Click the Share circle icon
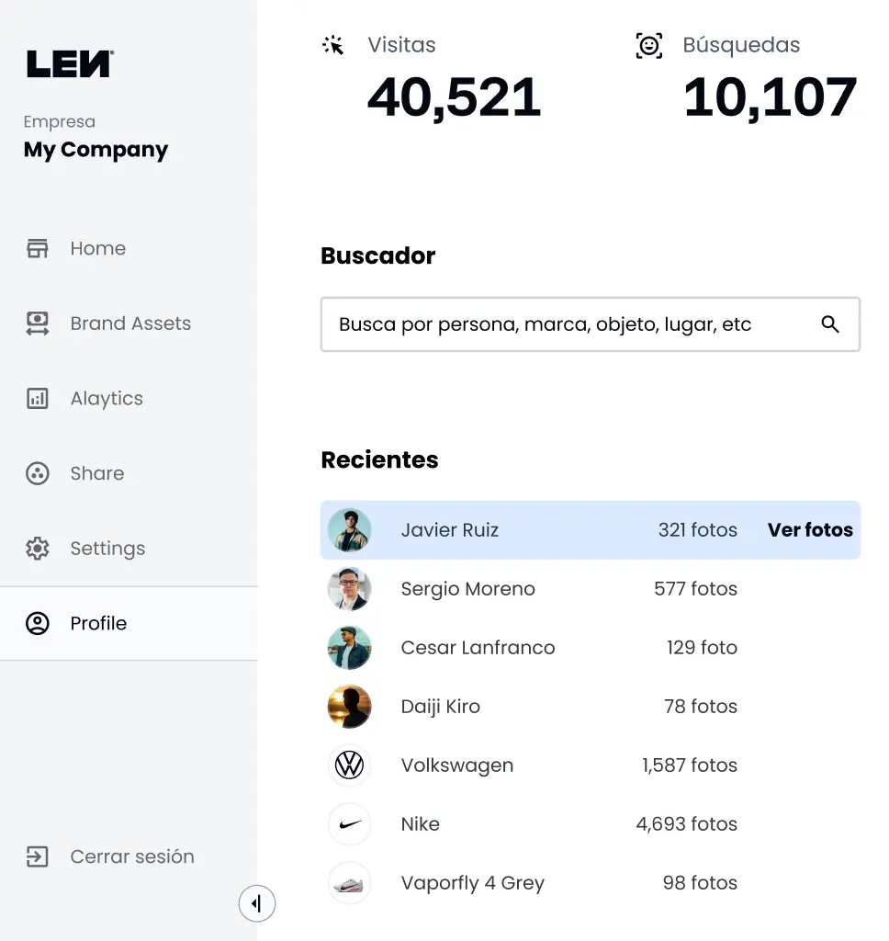Screen dimensions: 889x941 click(x=37, y=473)
